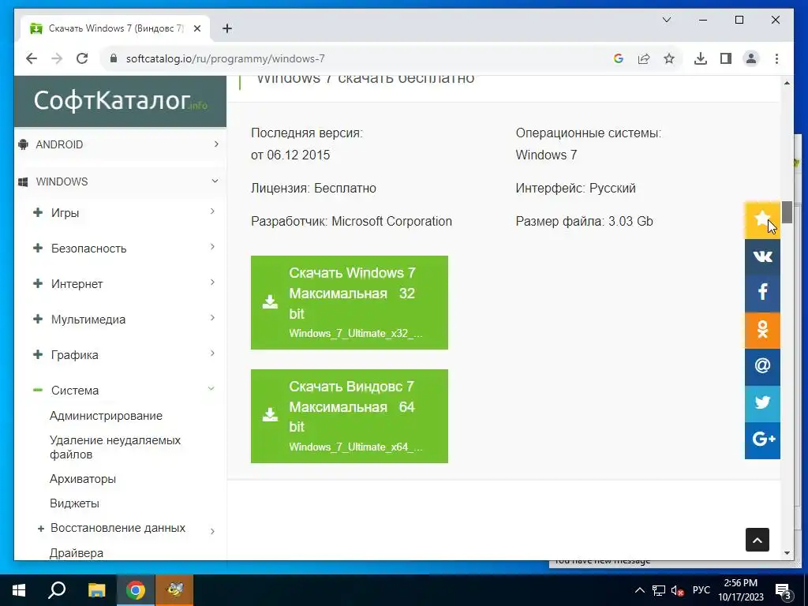Image resolution: width=808 pixels, height=606 pixels.
Task: Click the СофтКаталог logo
Action: tap(120, 100)
